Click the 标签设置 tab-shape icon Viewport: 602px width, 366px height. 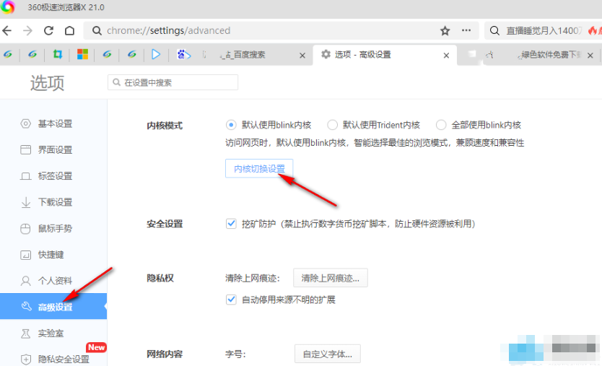coord(25,176)
